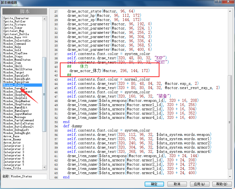Open the Window_Gold script
The width and height of the screenshot is (235, 189).
click(x=12, y=50)
